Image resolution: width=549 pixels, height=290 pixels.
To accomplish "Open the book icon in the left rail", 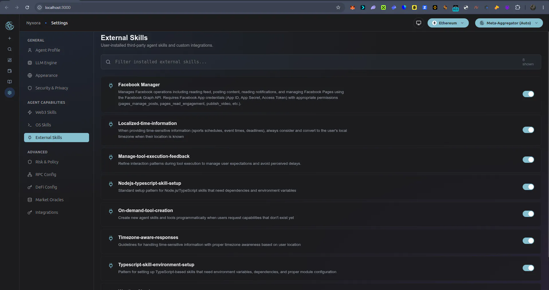I will click(9, 82).
